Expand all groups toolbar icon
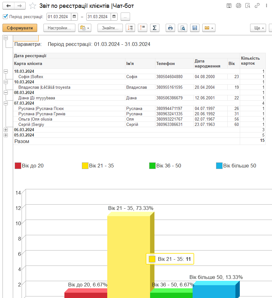272x298 pixels. point(143,28)
